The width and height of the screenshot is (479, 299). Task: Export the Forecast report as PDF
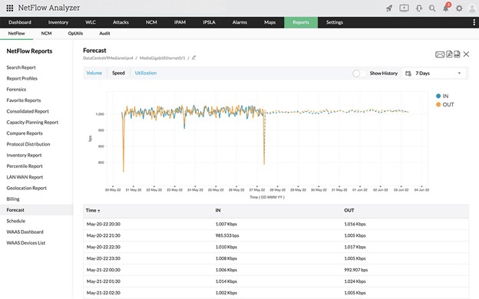[449, 54]
